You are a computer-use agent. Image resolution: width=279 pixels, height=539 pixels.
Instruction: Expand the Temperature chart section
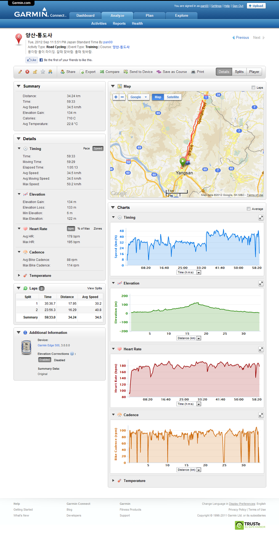point(113,481)
